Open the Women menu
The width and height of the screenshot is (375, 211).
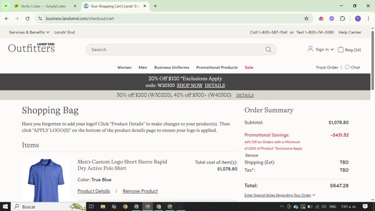tap(124, 67)
